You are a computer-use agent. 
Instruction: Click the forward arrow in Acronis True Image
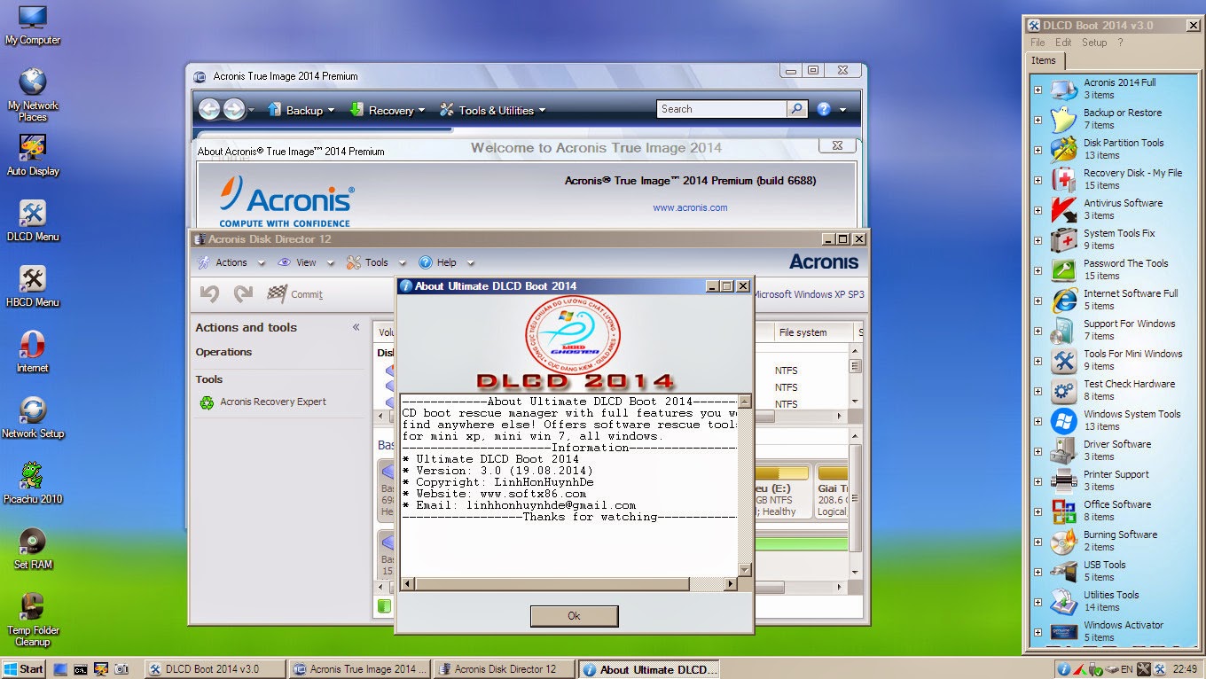pos(233,109)
